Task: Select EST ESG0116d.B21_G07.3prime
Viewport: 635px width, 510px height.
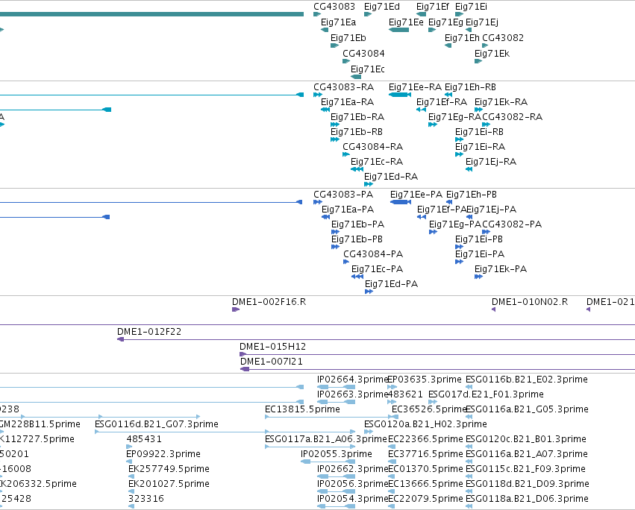Action: coord(156,424)
